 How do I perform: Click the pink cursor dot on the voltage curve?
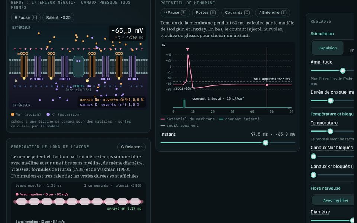click(x=267, y=85)
